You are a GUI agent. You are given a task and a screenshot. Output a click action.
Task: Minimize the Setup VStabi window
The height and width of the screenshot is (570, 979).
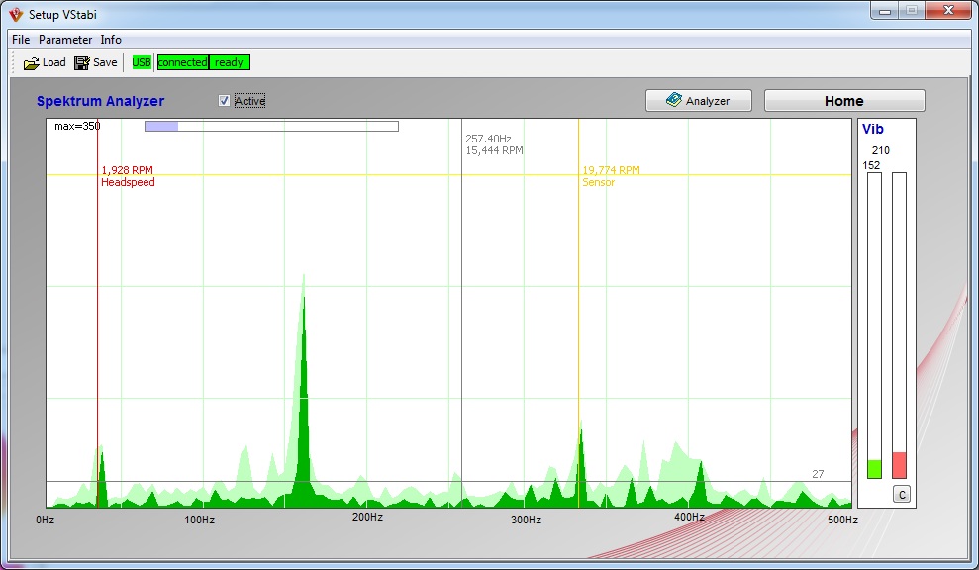(x=885, y=11)
